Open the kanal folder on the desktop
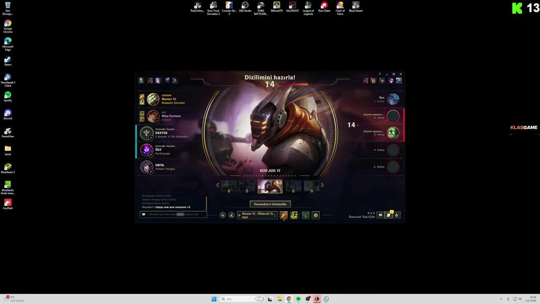The width and height of the screenshot is (540, 304). click(x=8, y=150)
